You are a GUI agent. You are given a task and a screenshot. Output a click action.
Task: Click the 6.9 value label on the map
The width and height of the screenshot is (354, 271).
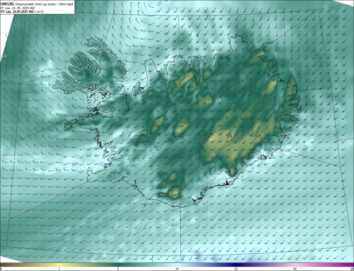point(218,100)
